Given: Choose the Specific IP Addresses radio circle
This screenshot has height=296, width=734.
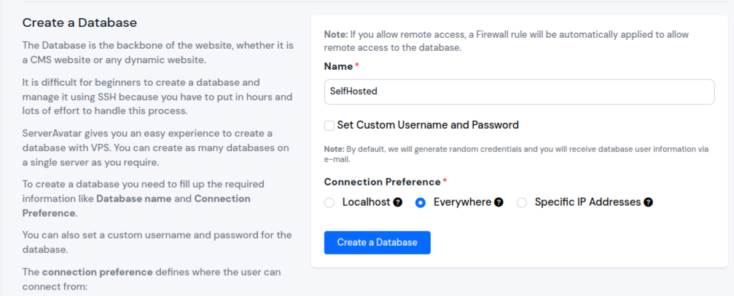Looking at the screenshot, I should [x=522, y=203].
